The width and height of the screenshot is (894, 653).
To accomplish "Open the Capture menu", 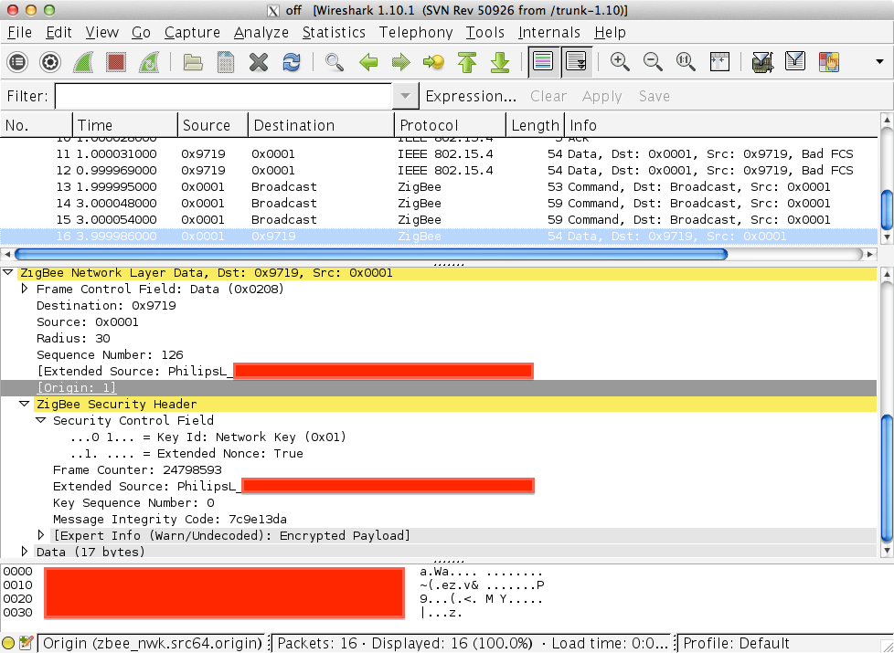I will 192,33.
